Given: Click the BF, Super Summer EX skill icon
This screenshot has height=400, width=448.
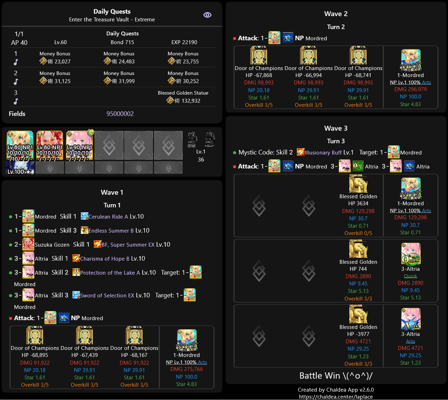Looking at the screenshot, I should point(98,244).
